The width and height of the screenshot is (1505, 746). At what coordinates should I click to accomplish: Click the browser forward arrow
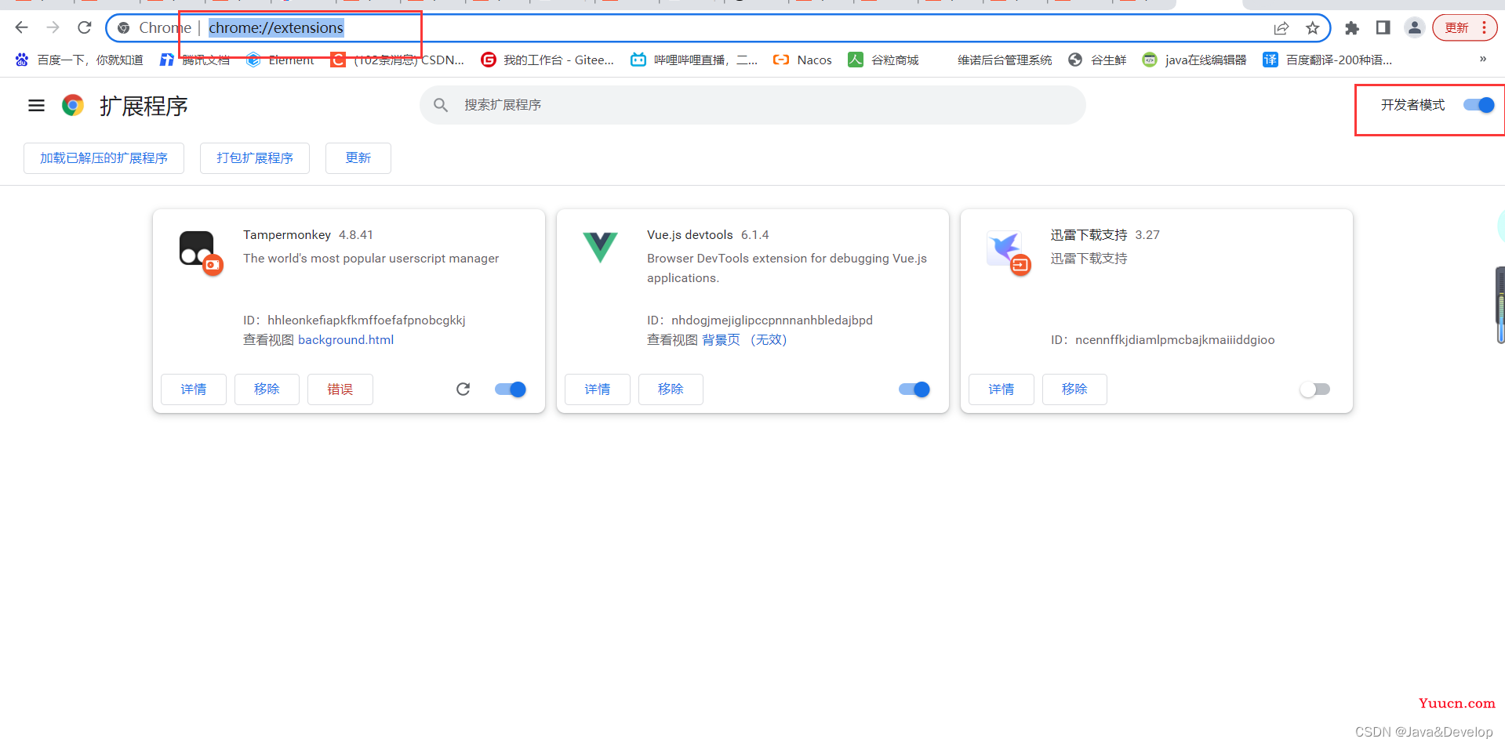[x=53, y=28]
